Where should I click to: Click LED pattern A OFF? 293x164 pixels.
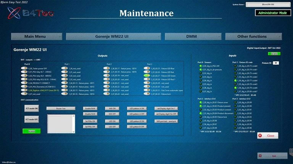click(137, 114)
